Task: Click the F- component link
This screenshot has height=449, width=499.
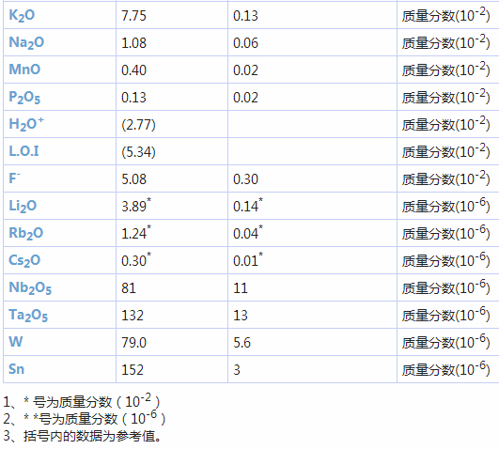Action: coord(14,178)
